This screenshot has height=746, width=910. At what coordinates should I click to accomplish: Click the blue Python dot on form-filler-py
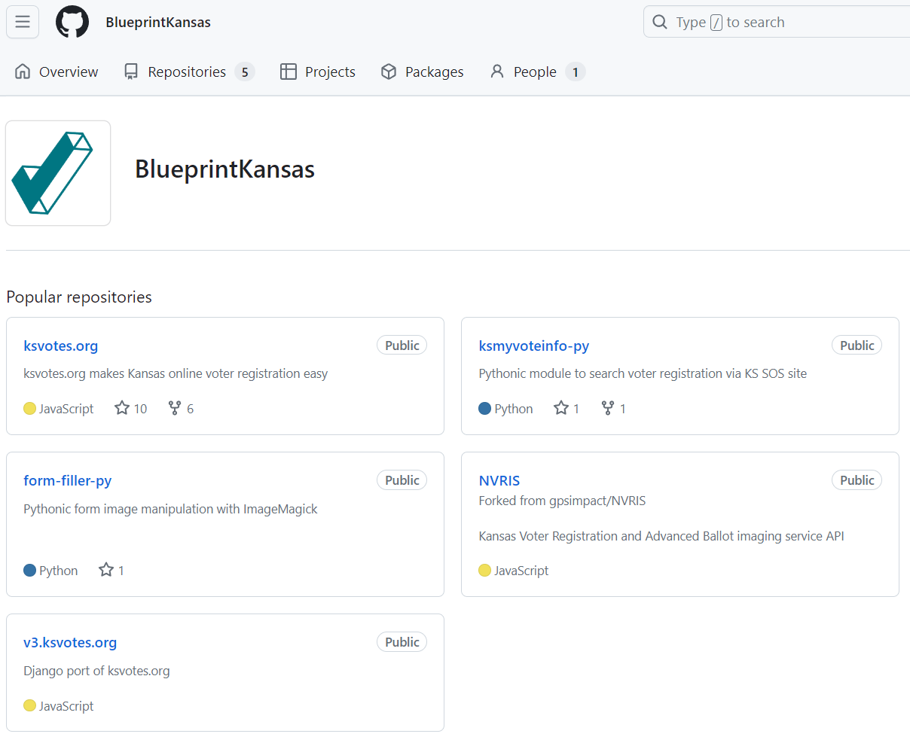click(x=30, y=571)
